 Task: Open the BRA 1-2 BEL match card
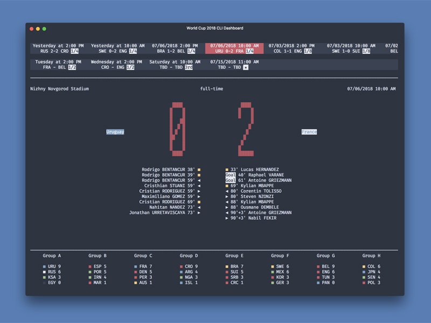(x=172, y=48)
